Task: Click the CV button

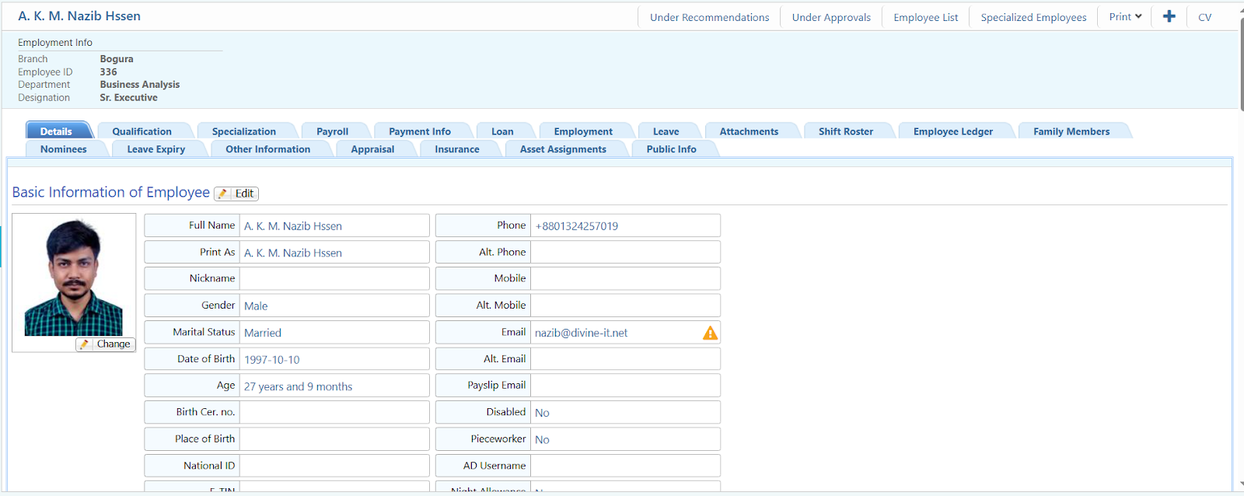Action: click(1204, 17)
